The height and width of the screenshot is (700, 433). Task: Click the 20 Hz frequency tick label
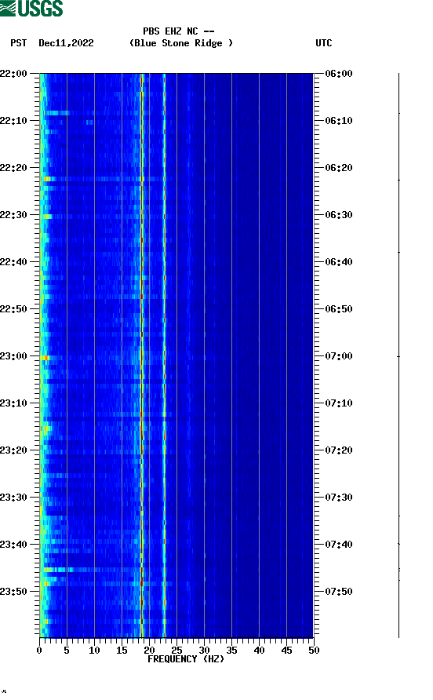[x=149, y=651]
